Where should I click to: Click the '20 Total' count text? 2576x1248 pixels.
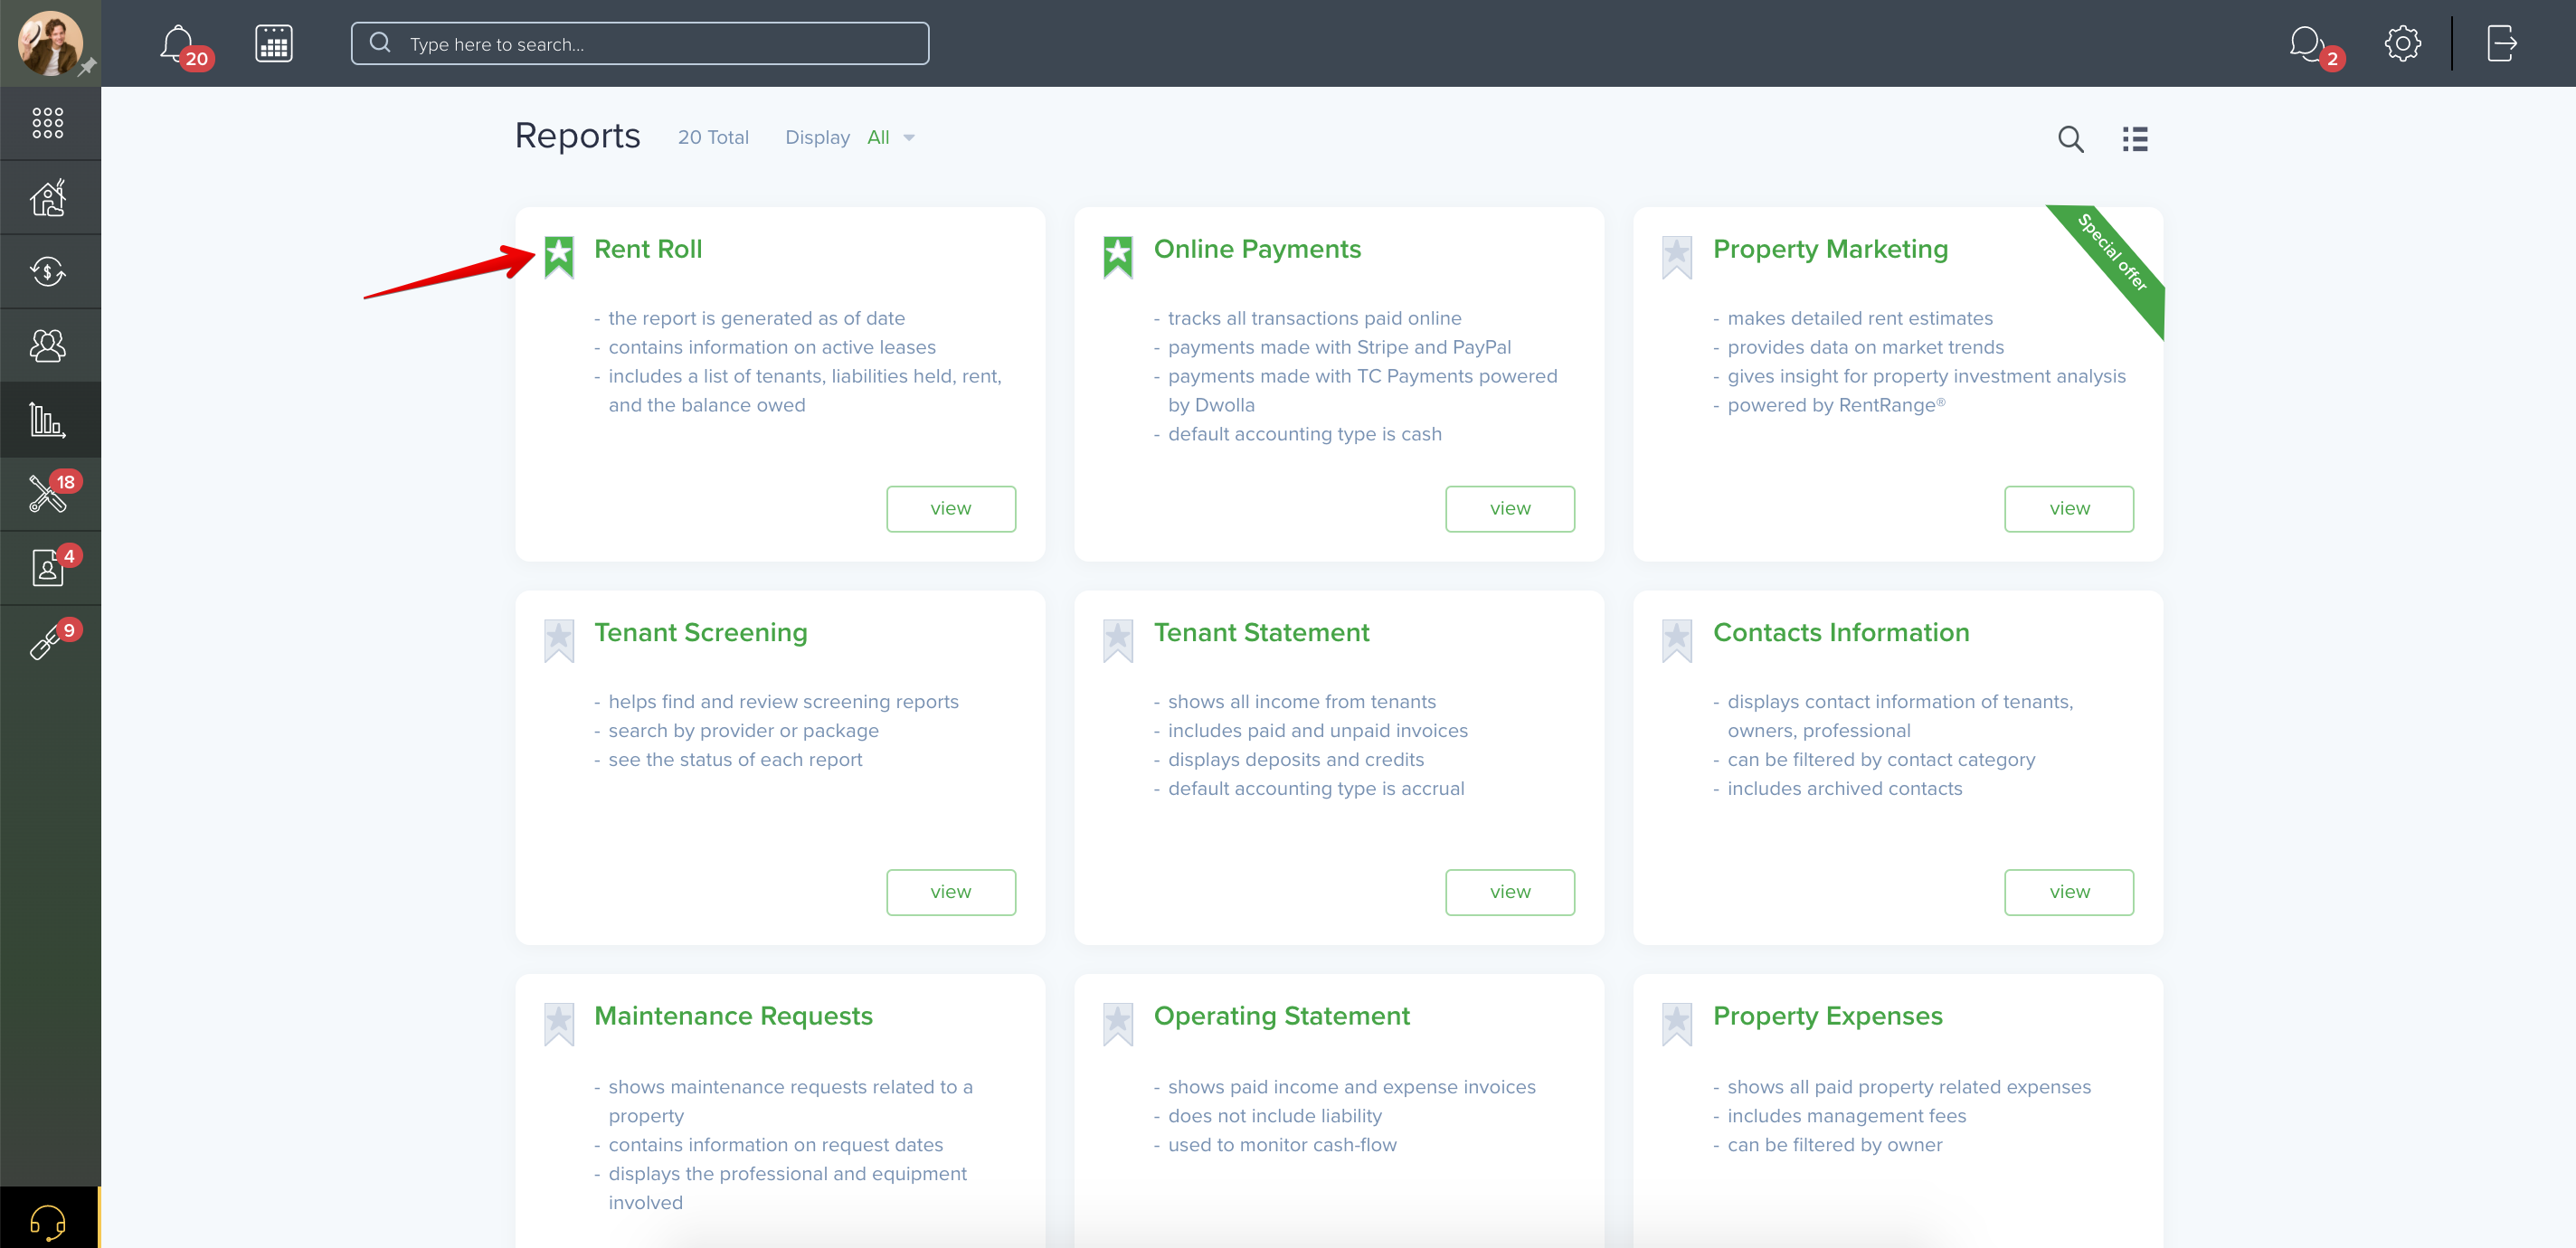click(x=713, y=138)
